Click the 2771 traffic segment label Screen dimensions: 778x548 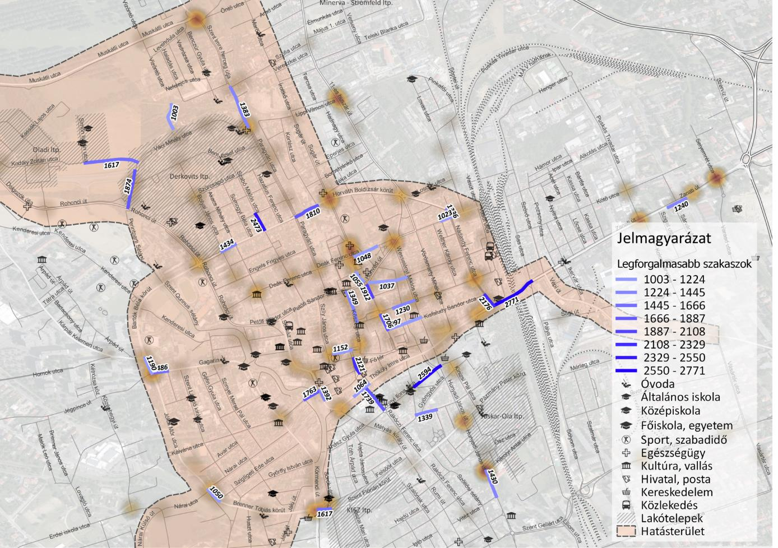pyautogui.click(x=512, y=302)
